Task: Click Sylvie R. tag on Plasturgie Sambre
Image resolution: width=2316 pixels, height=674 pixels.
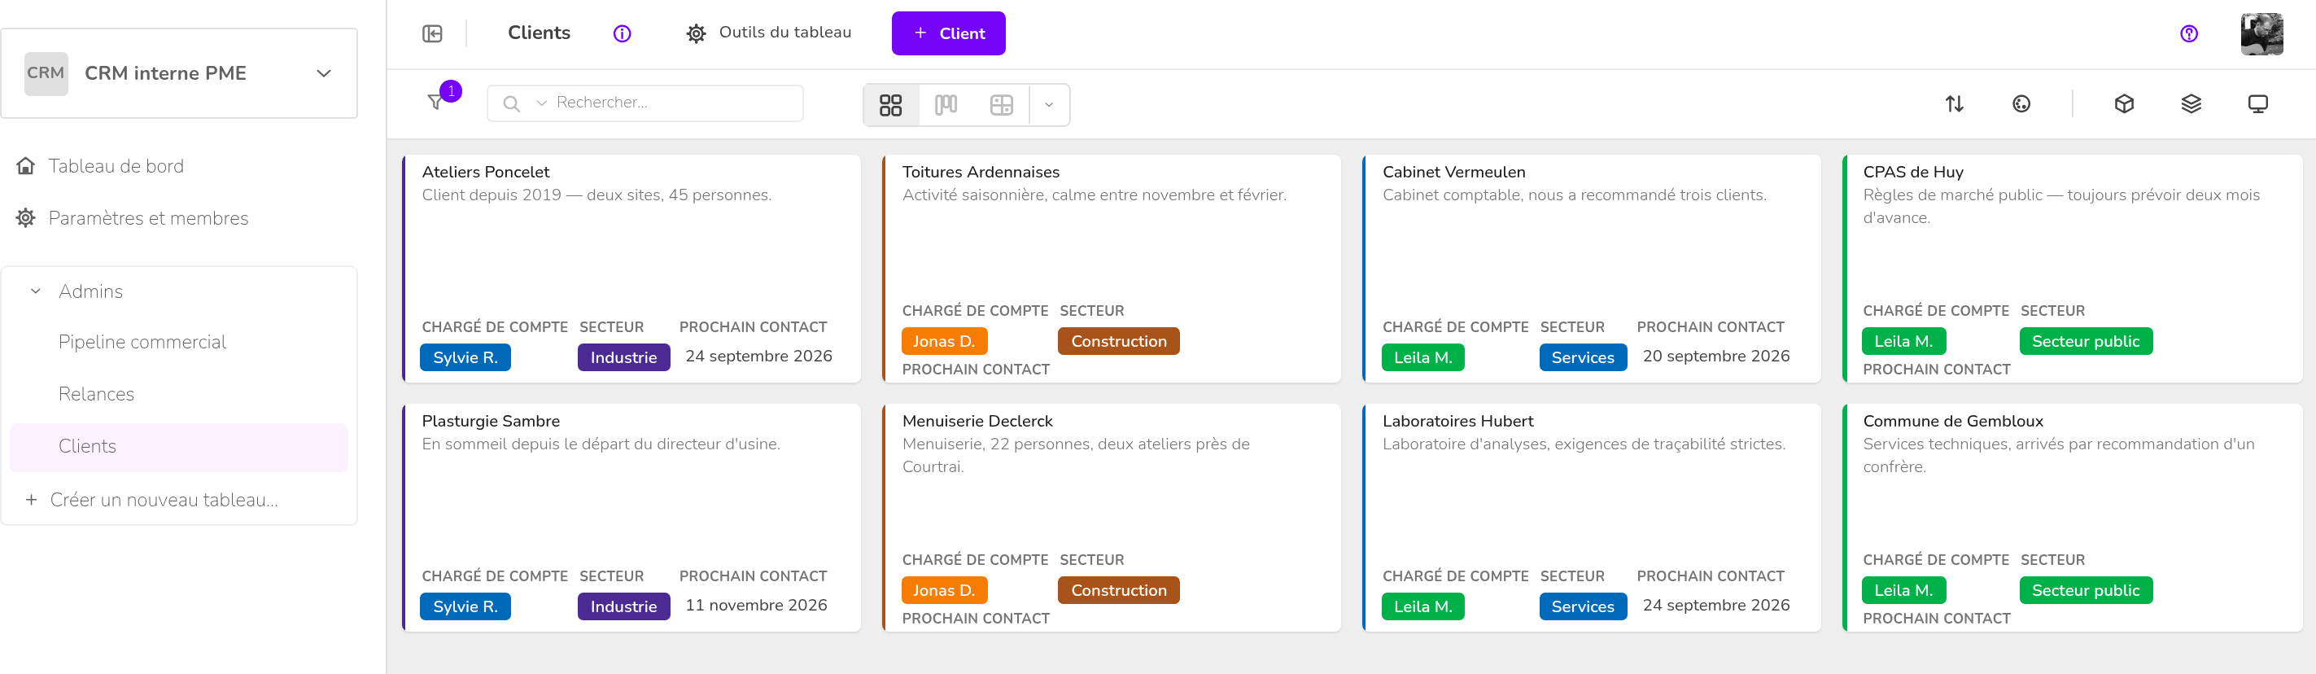Action: [x=465, y=606]
